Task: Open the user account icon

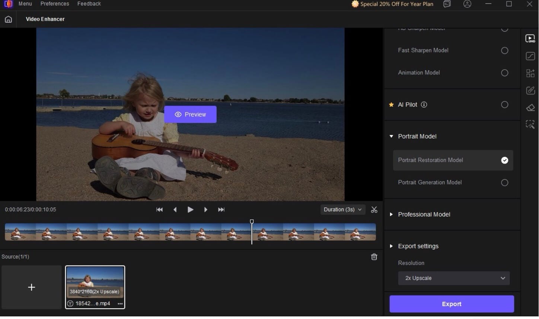Action: (468, 4)
